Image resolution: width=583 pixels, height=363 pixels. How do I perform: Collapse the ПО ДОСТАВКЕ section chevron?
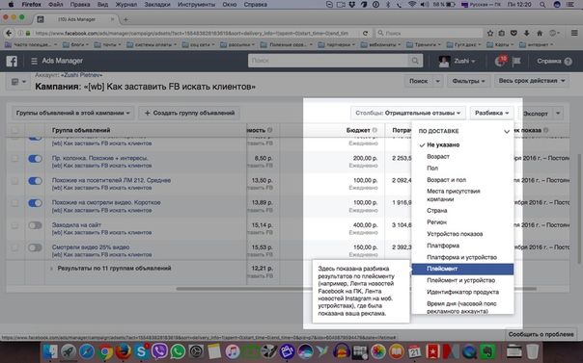click(x=507, y=131)
